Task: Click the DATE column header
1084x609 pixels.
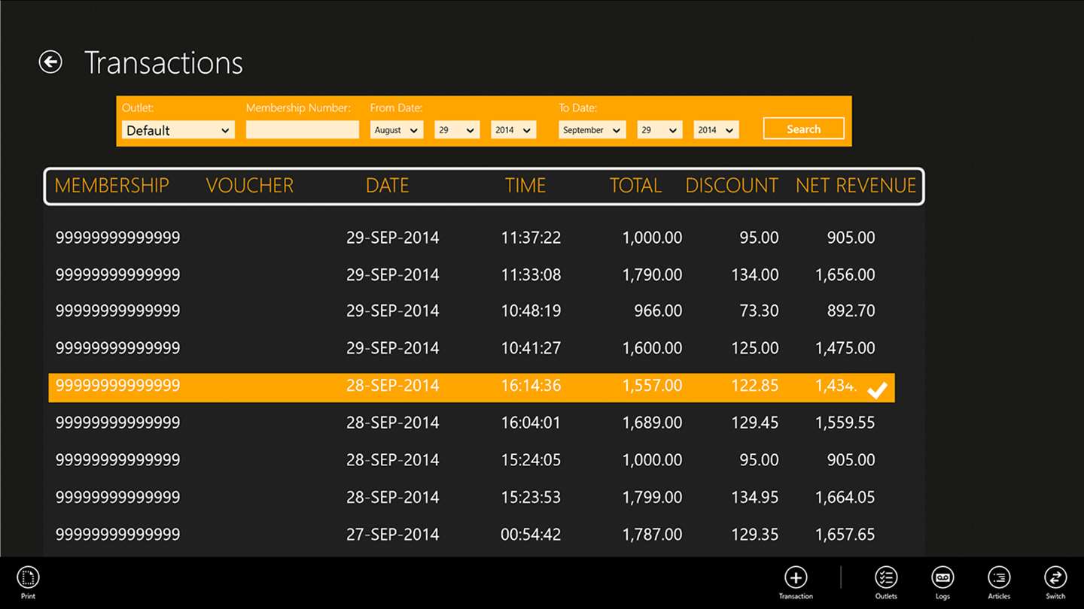Action: 388,186
